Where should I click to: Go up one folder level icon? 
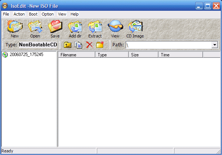68,45
